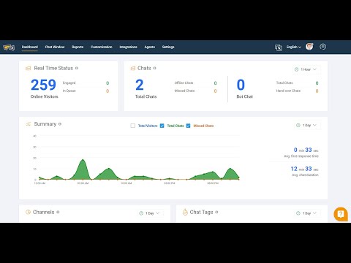Click the Missed Chats legend label
The image size is (351, 263).
point(203,126)
